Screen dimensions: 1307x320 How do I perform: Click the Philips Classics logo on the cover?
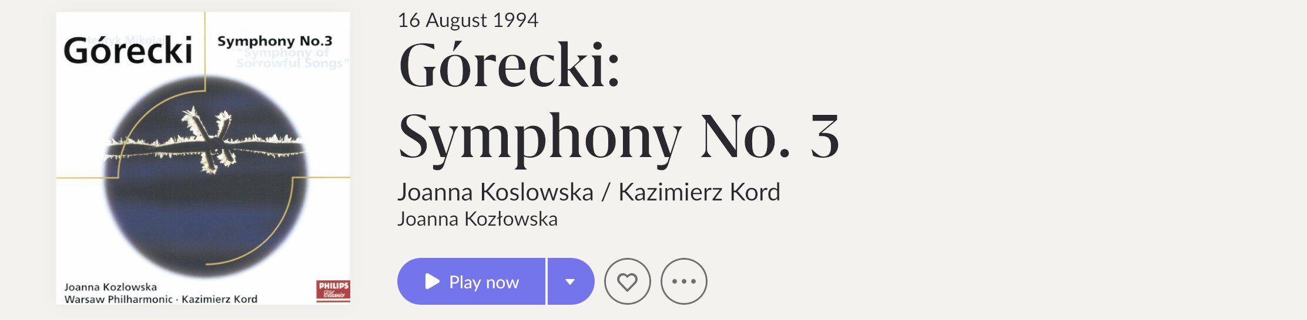[x=333, y=290]
